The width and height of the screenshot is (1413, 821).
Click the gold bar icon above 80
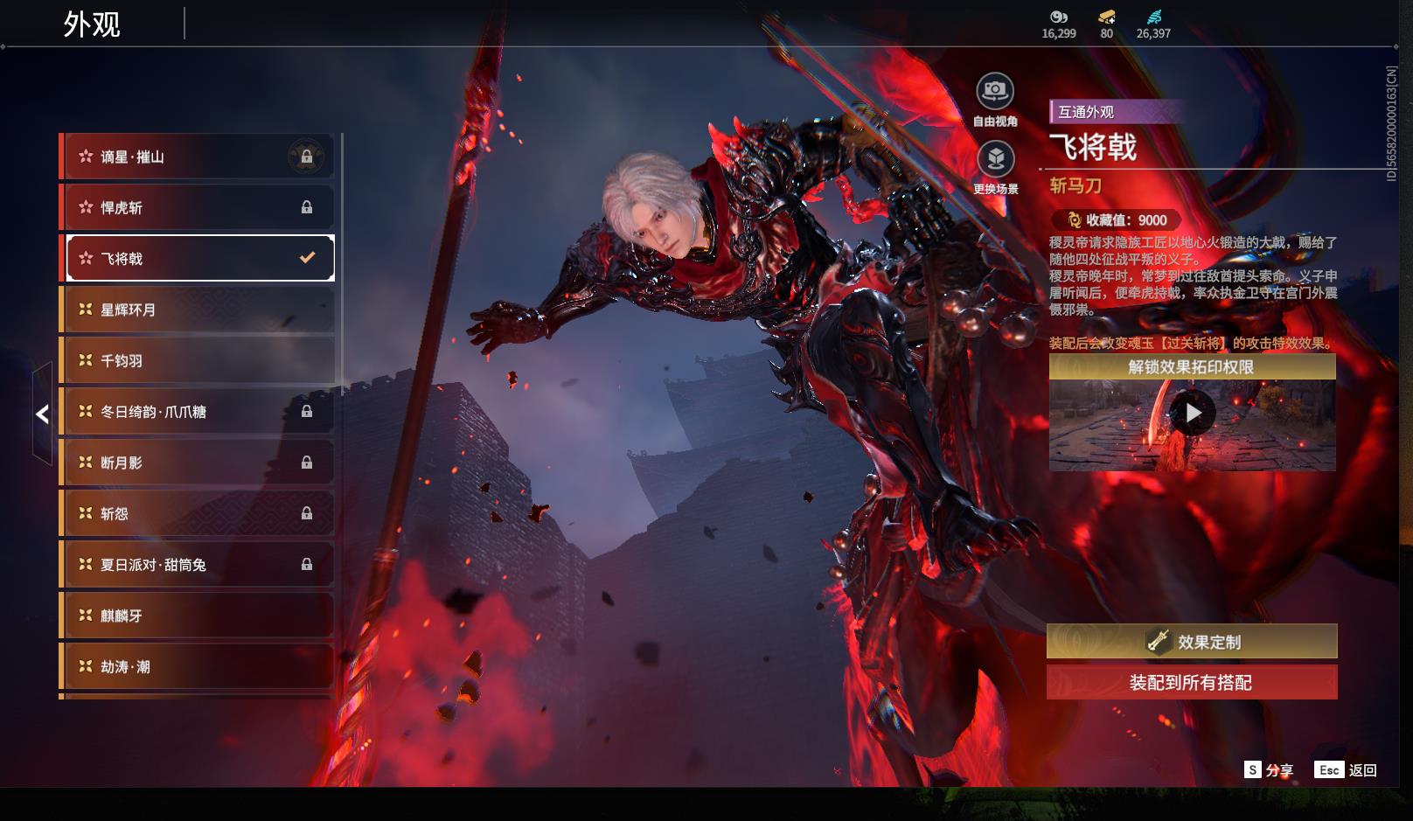click(x=1107, y=17)
